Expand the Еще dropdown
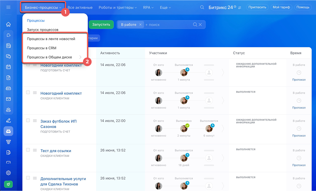Image resolution: width=316 pixels, height=191 pixels. pyautogui.click(x=165, y=8)
